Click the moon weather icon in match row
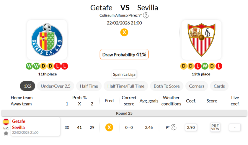 pyautogui.click(x=174, y=127)
